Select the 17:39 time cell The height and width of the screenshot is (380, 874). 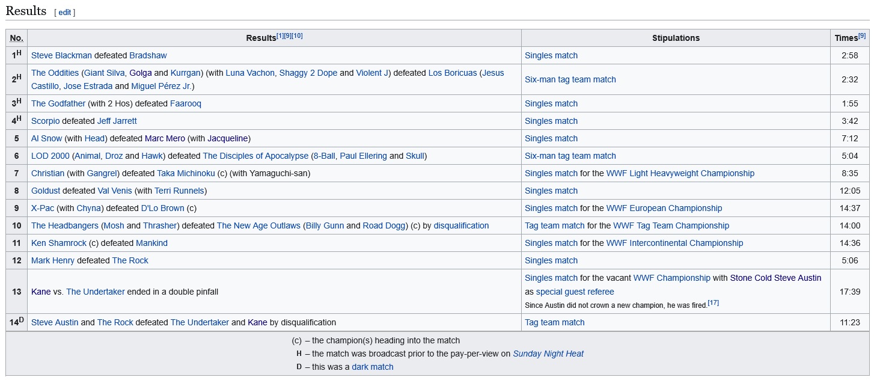[850, 292]
